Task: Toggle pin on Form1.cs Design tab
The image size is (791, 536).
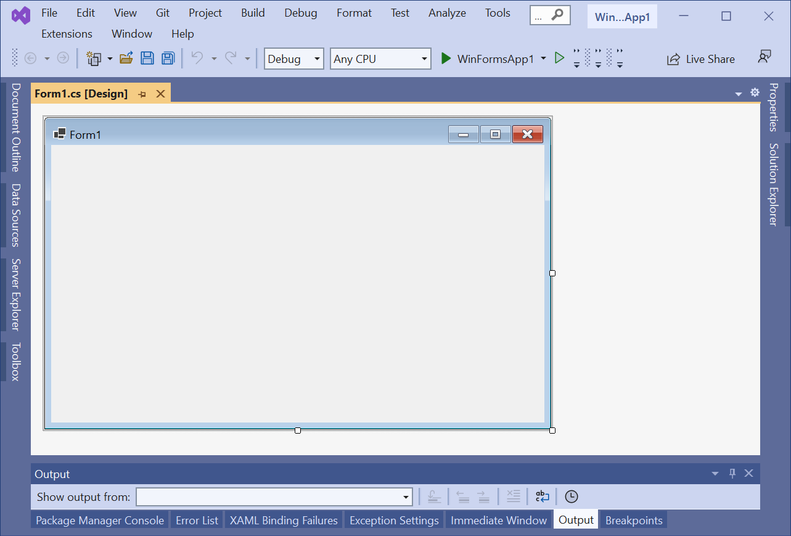Action: pos(142,94)
